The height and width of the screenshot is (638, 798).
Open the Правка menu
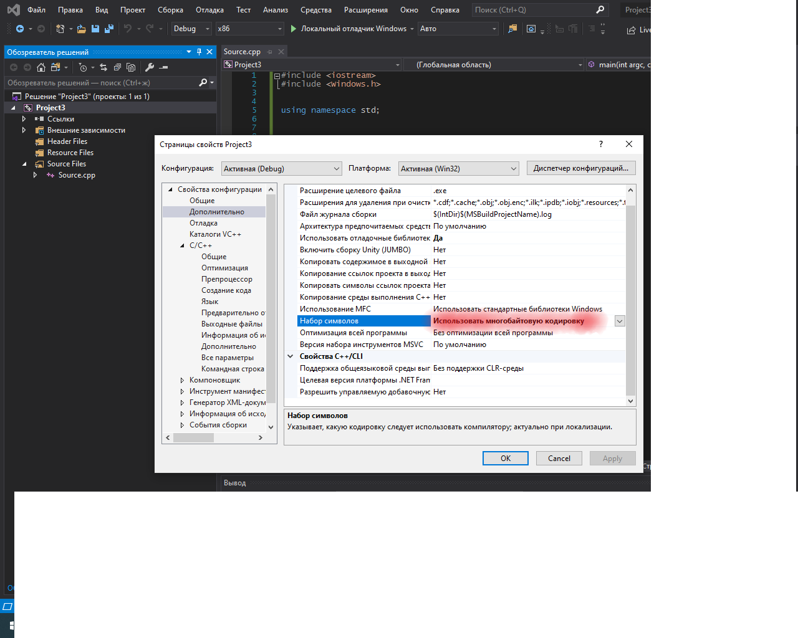(x=70, y=9)
